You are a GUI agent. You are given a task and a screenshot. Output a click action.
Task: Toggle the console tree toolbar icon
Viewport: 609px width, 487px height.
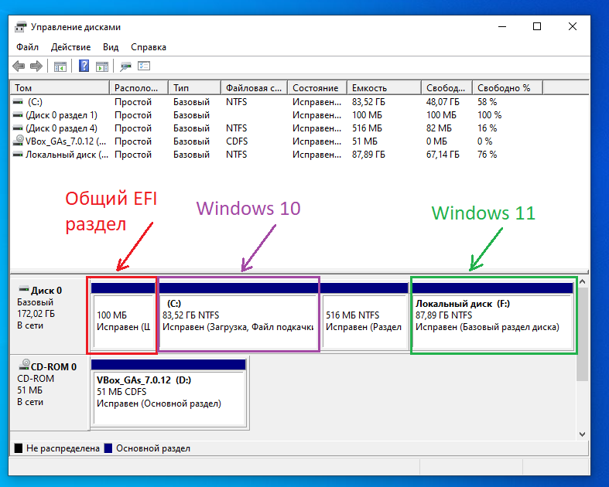60,66
